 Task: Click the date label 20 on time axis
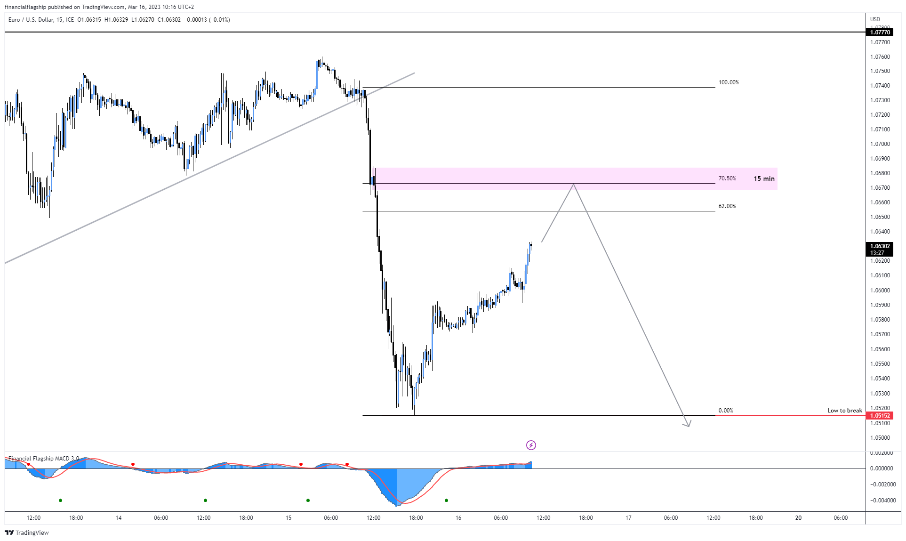tap(798, 518)
